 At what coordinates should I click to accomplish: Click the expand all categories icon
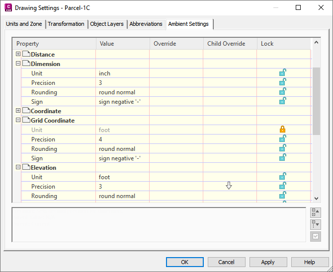click(x=315, y=225)
